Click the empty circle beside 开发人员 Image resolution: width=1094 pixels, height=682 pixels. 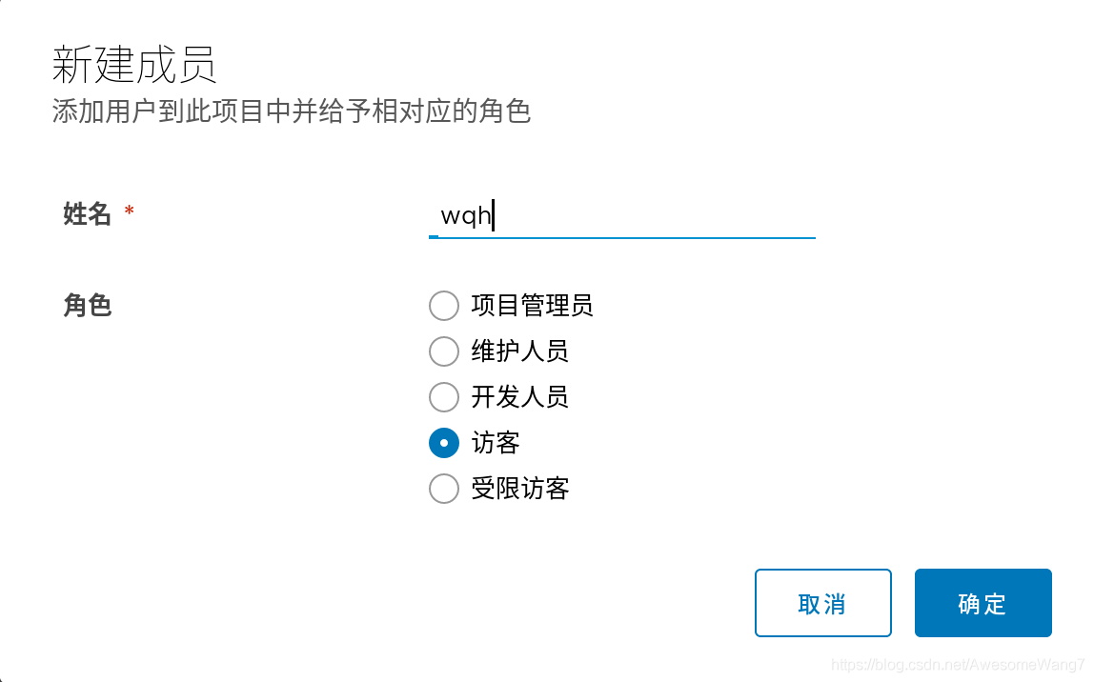443,397
